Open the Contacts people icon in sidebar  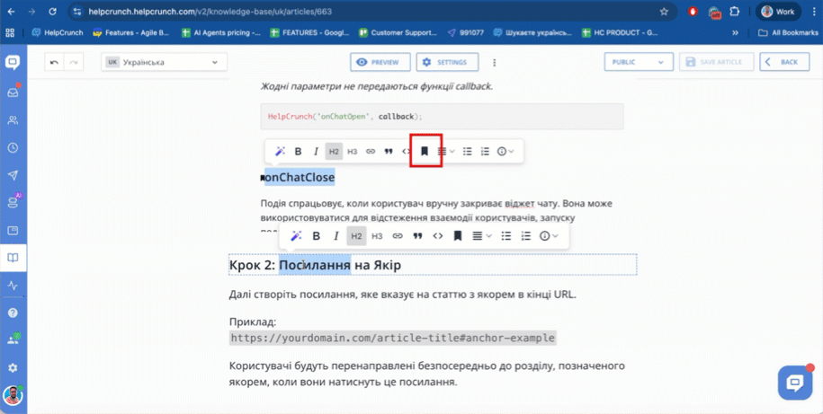[13, 119]
